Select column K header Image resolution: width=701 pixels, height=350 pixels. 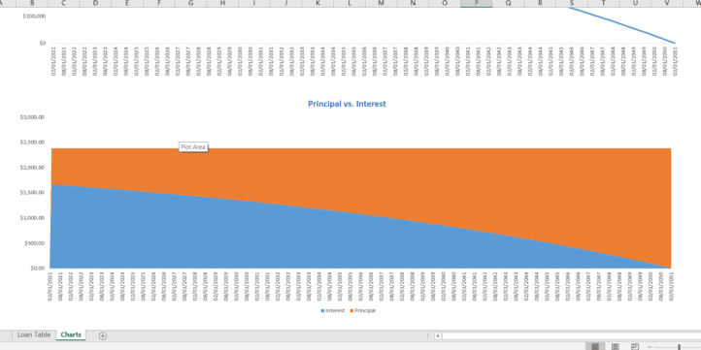(x=317, y=4)
